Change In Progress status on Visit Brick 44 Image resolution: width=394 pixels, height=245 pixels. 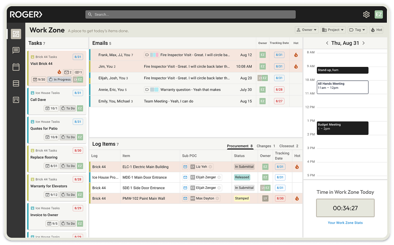point(60,80)
